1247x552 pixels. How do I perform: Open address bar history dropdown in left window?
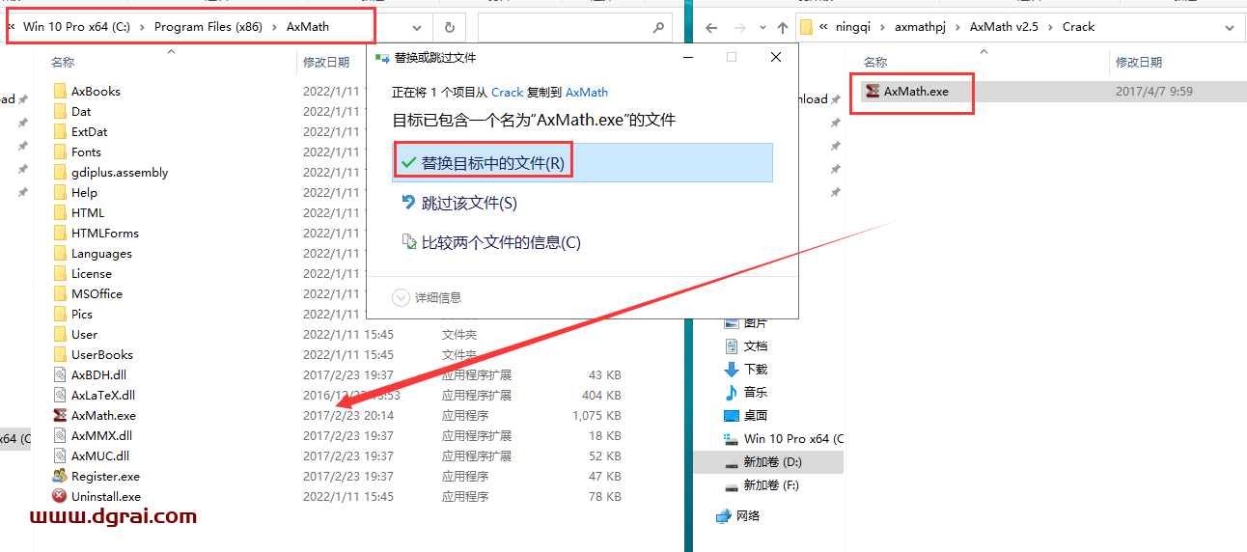[x=416, y=27]
